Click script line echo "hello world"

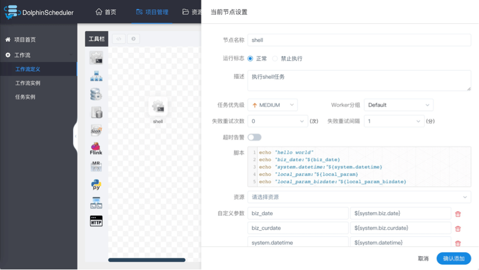(286, 152)
